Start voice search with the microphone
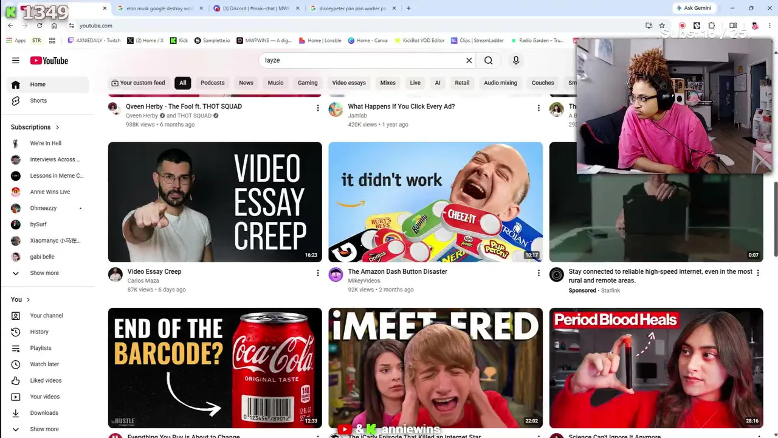 516,60
